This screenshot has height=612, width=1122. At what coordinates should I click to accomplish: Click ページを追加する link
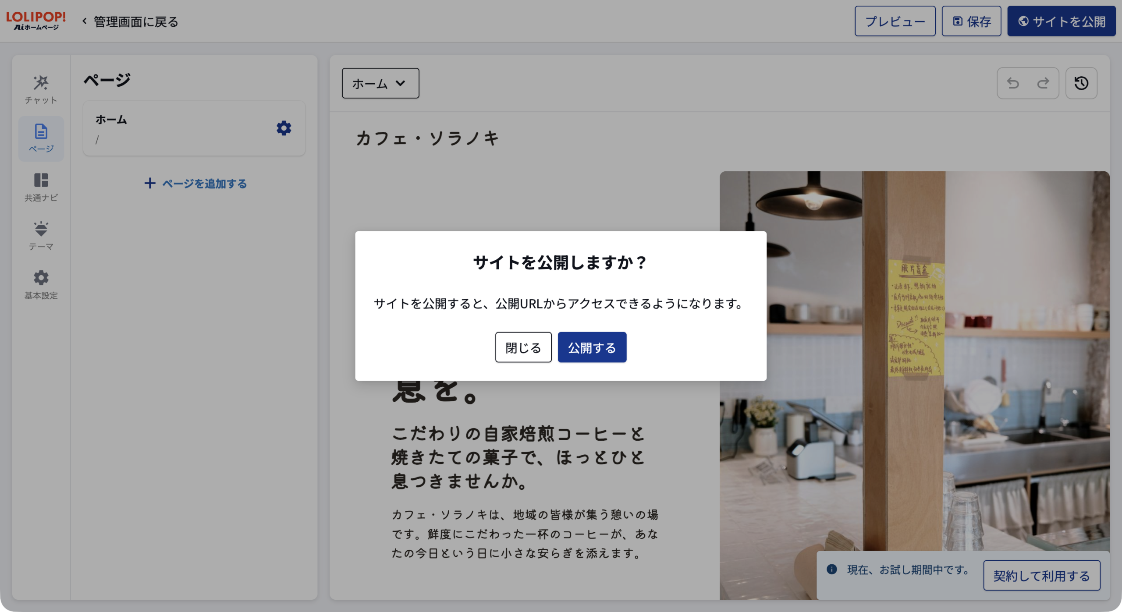[195, 183]
